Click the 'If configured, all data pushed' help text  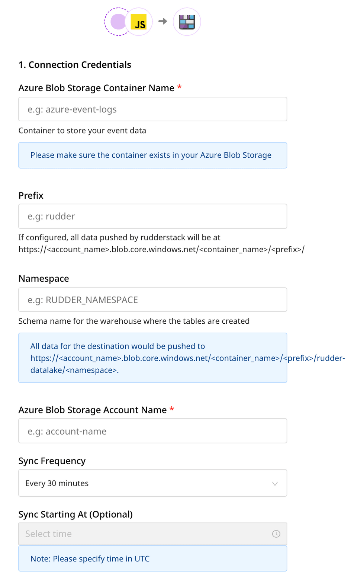(x=161, y=243)
